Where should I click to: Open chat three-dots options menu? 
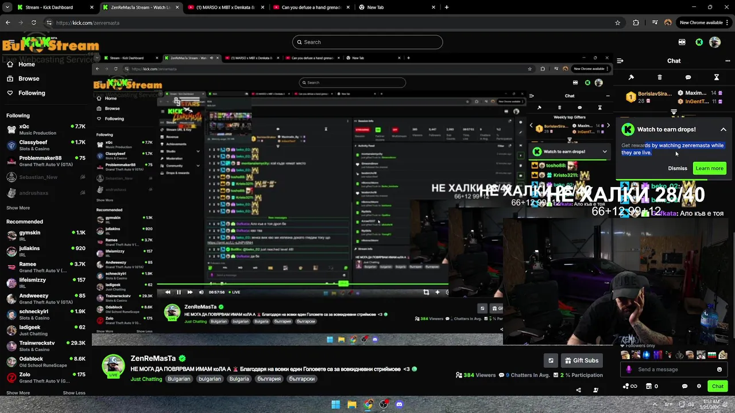point(728,61)
